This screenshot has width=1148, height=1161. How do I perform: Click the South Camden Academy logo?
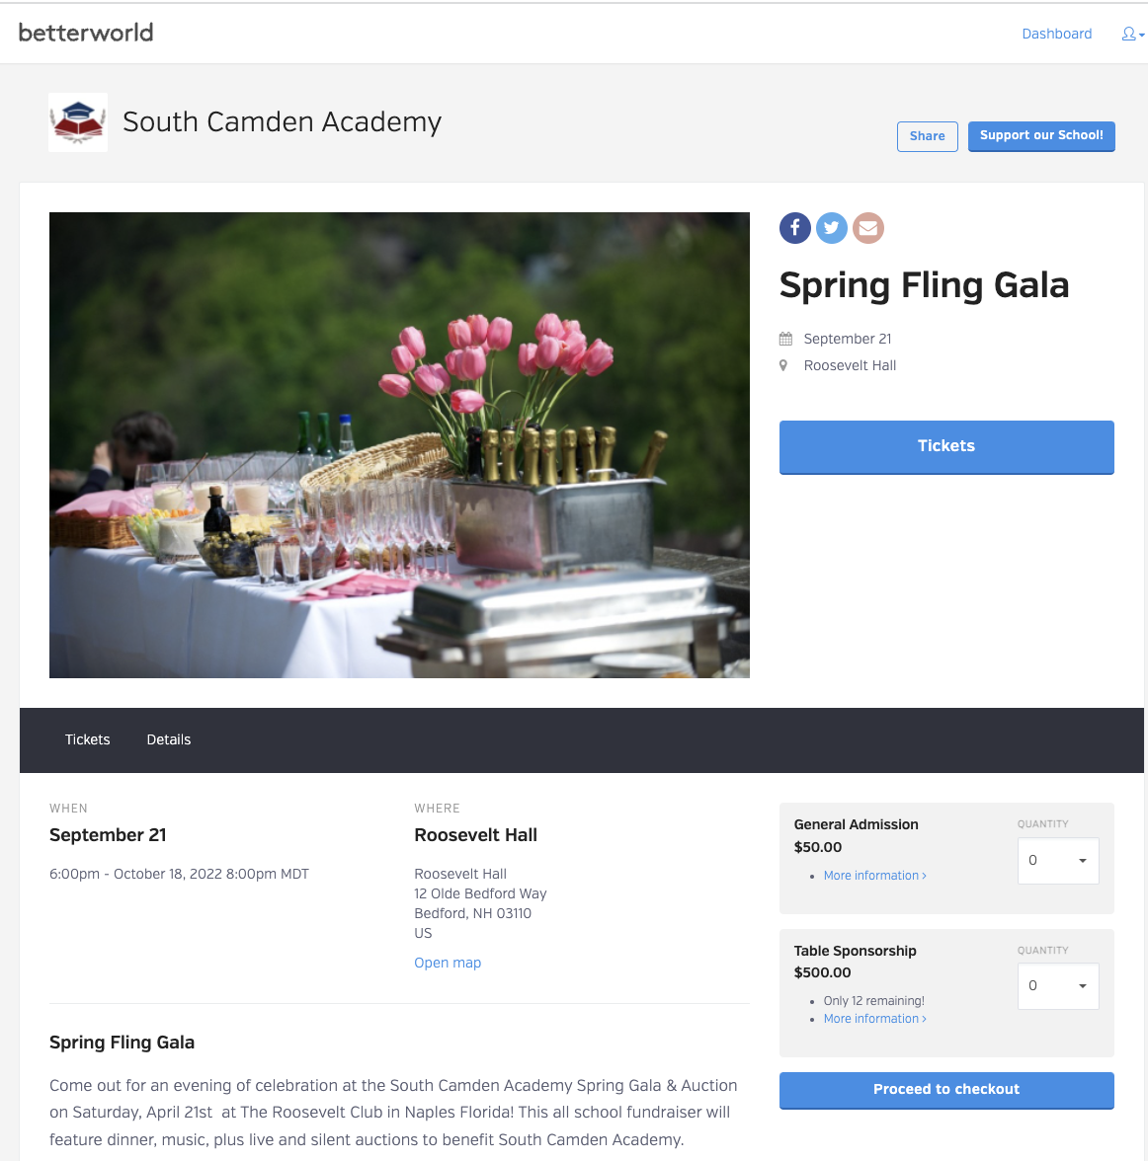click(x=78, y=122)
